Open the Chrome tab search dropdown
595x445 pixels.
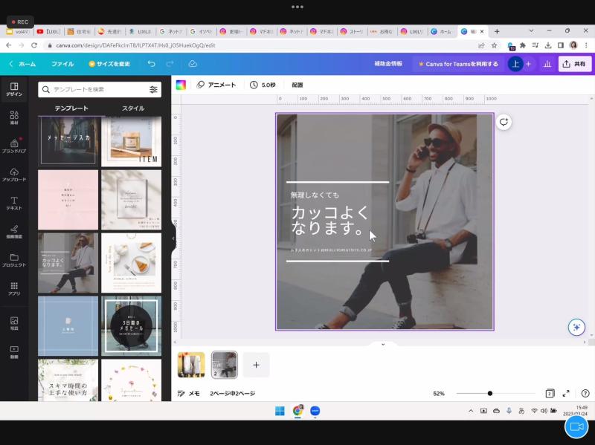(x=531, y=31)
